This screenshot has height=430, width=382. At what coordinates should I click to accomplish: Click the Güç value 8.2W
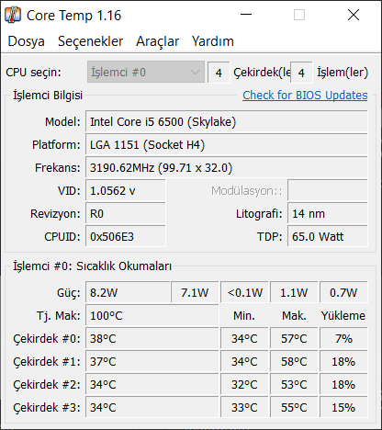tap(128, 292)
